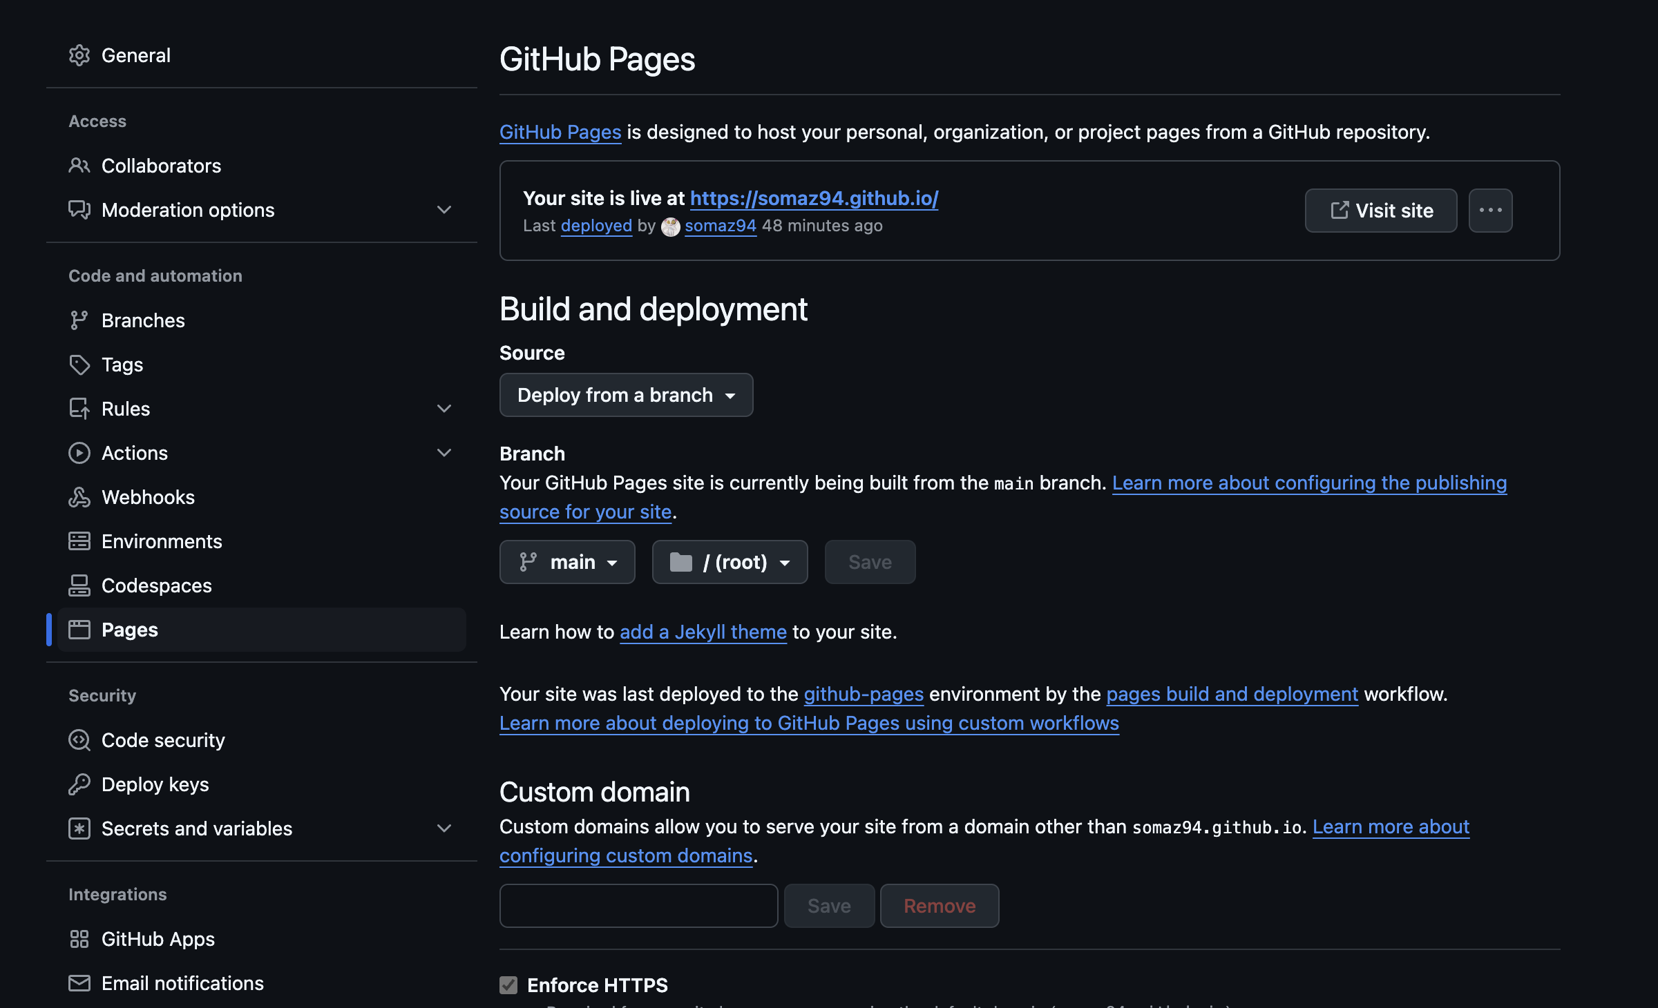Expand the Secrets and variables section

444,828
